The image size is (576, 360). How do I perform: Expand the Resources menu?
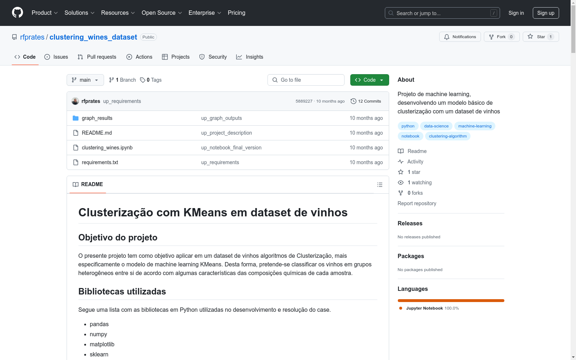tap(118, 13)
